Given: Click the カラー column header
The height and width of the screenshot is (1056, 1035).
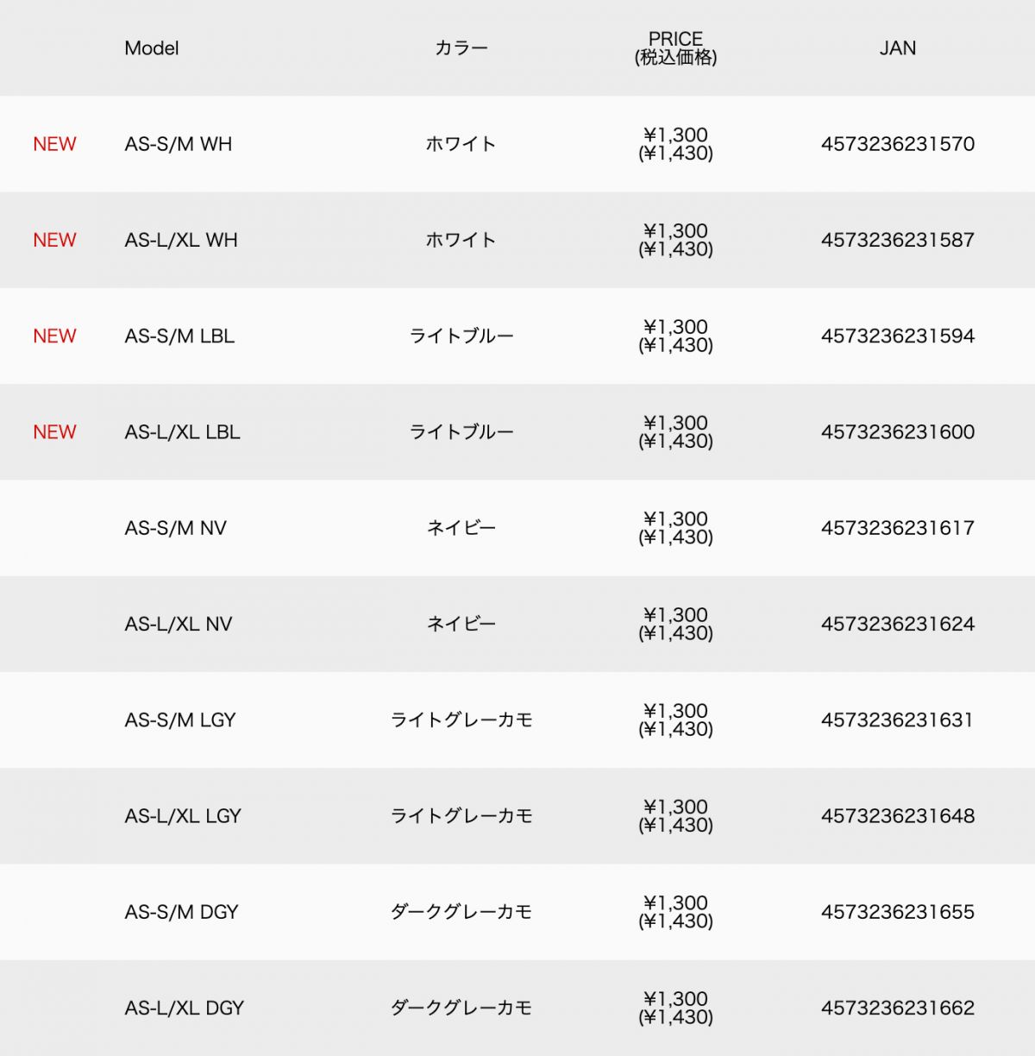Looking at the screenshot, I should 461,48.
